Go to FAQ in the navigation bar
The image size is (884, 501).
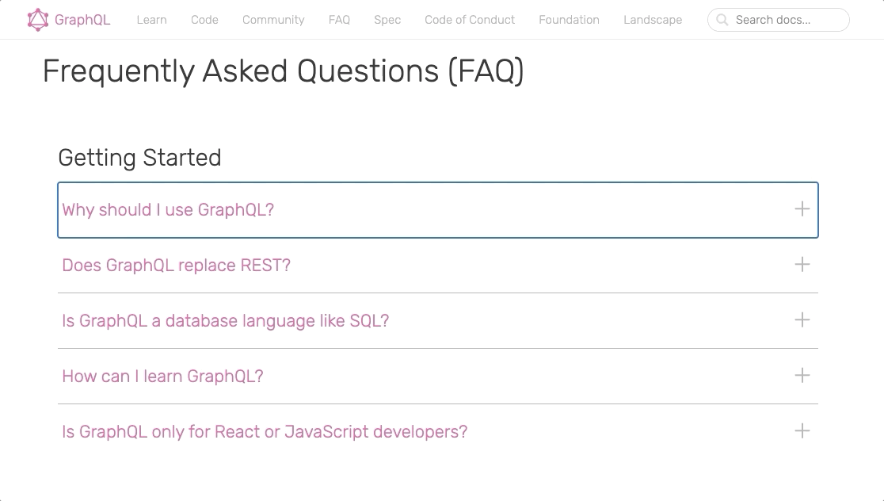339,20
